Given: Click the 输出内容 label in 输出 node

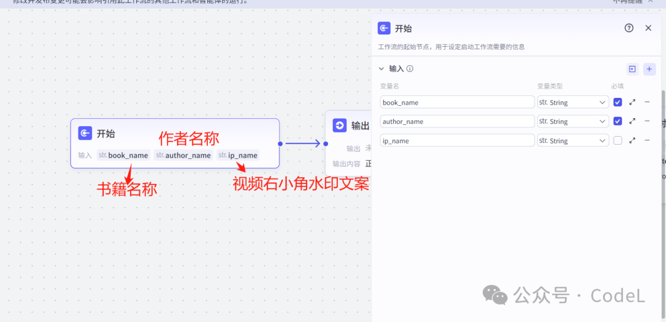Looking at the screenshot, I should [347, 164].
